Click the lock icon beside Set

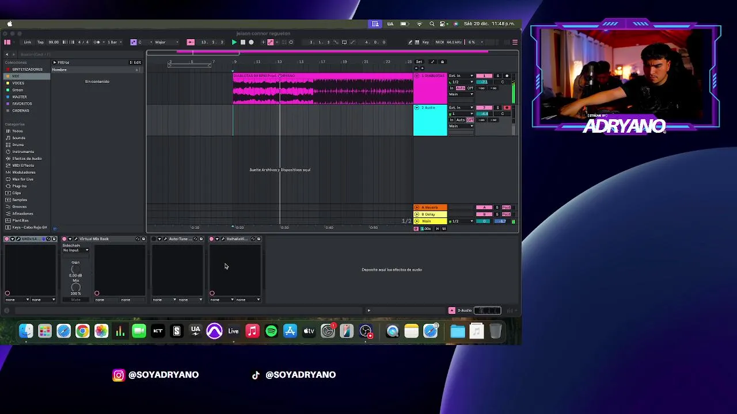(442, 62)
